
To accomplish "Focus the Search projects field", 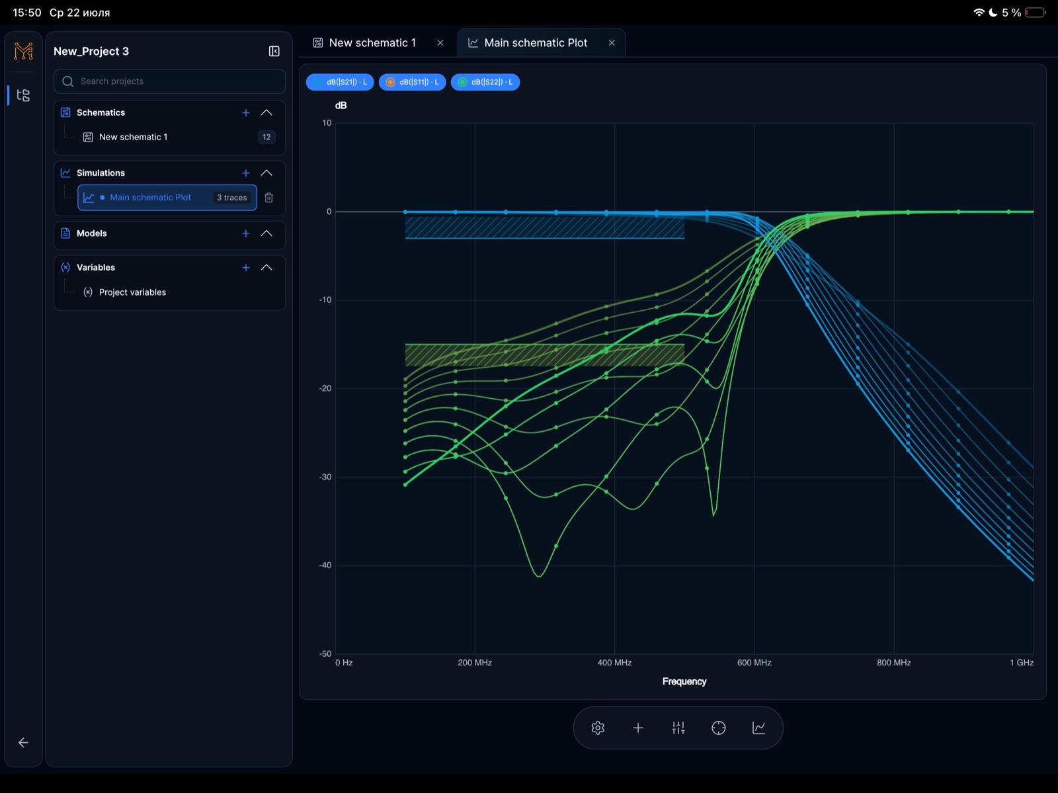I will 169,81.
